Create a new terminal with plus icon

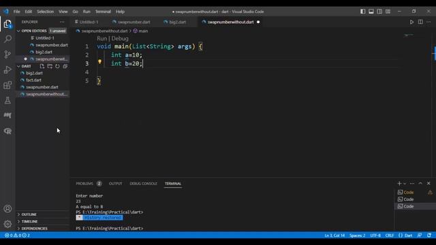coord(399,183)
